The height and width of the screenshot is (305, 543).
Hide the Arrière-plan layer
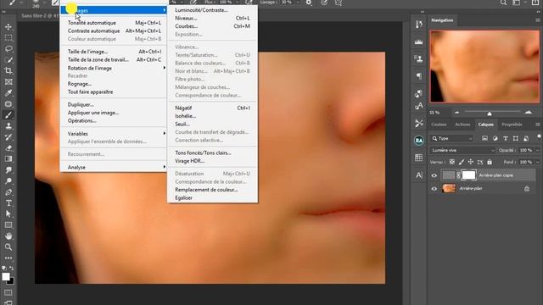434,189
